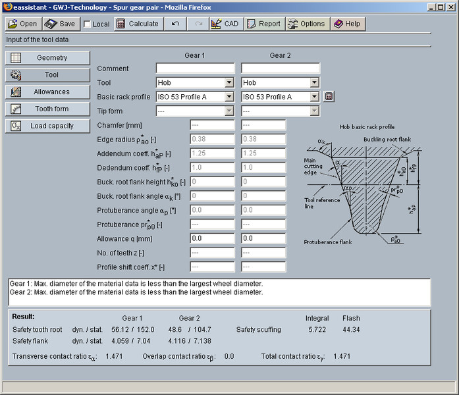Click the Save disk icon
This screenshot has height=395, width=459.
tap(51, 24)
